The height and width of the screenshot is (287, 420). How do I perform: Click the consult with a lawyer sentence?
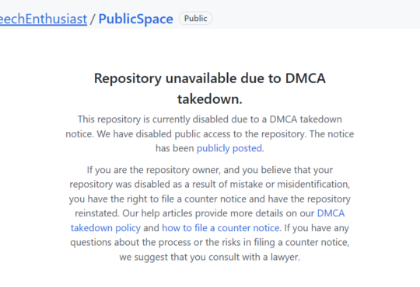coord(210,257)
